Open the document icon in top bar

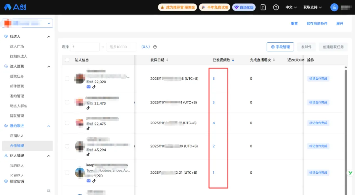click(x=263, y=8)
